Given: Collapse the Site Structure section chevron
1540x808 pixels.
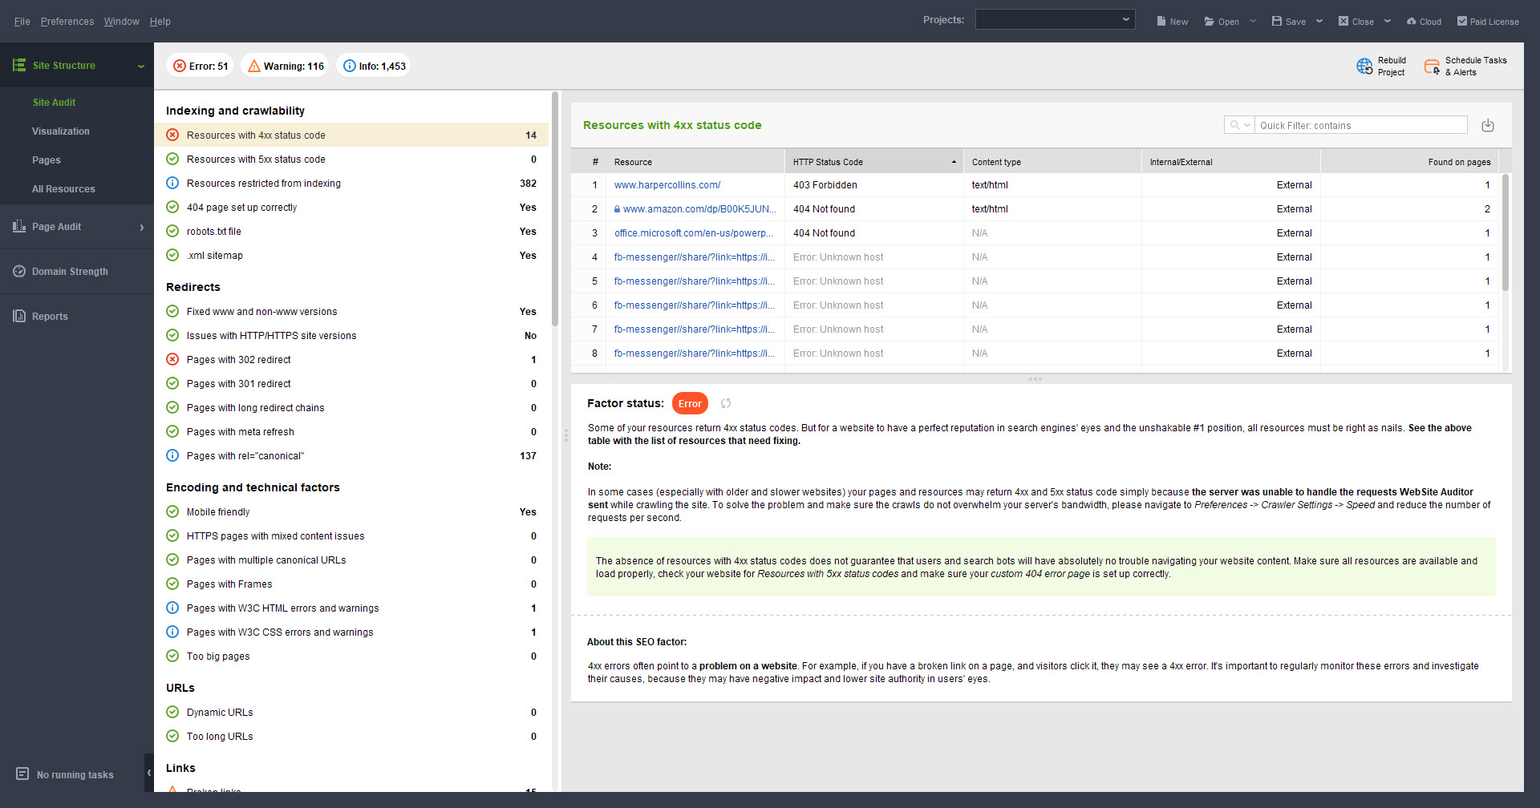Looking at the screenshot, I should [141, 67].
